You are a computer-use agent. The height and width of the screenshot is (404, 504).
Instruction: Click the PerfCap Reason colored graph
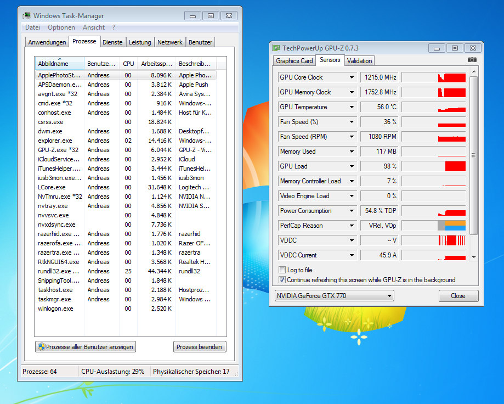pyautogui.click(x=434, y=226)
